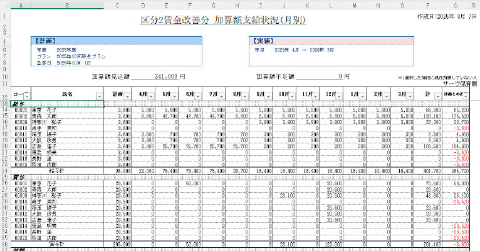Open the 計 total column filter dropdown

(438, 96)
